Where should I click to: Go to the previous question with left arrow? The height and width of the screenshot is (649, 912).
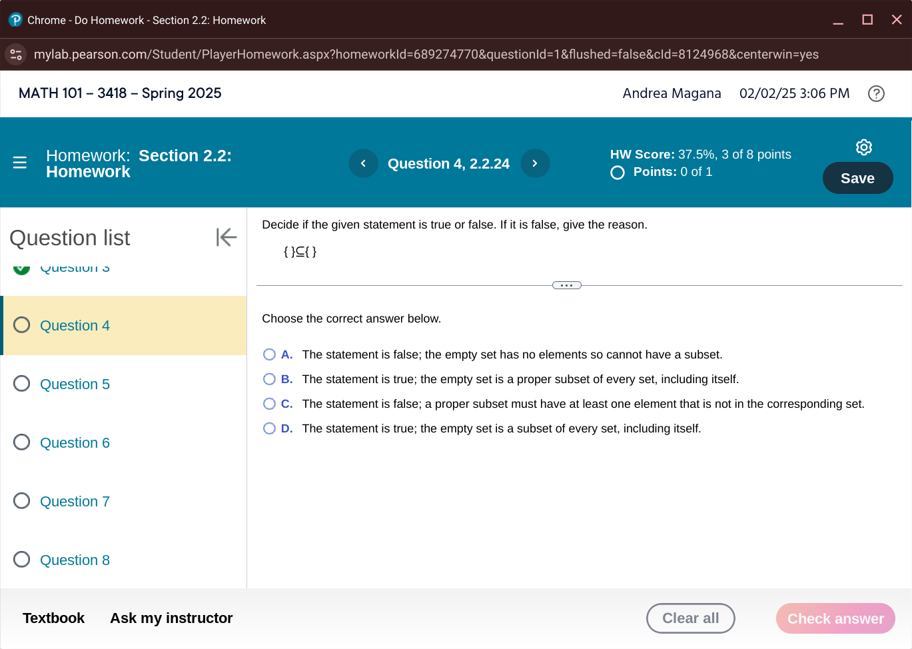363,163
